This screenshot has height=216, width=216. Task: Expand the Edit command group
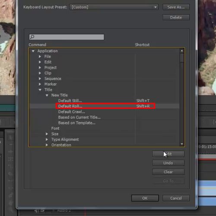pos(40,62)
